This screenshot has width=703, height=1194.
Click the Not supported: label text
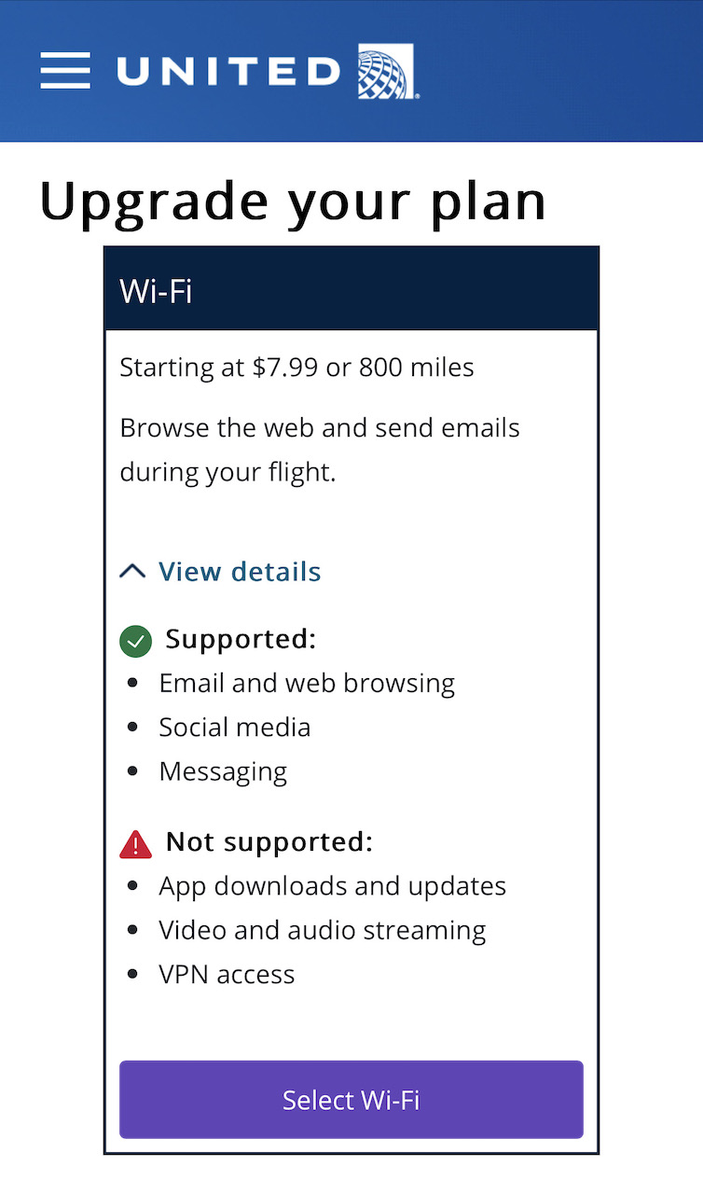(269, 842)
